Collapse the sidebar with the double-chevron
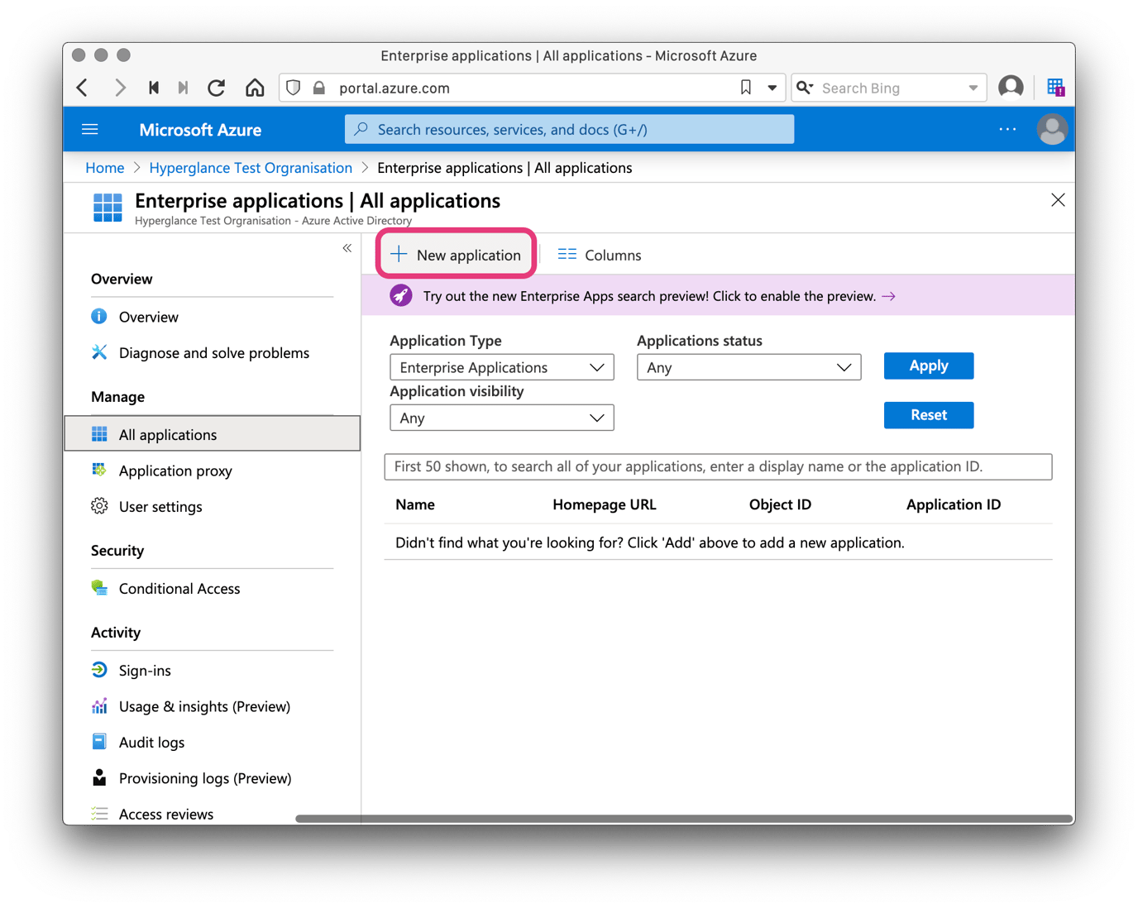 pos(347,247)
